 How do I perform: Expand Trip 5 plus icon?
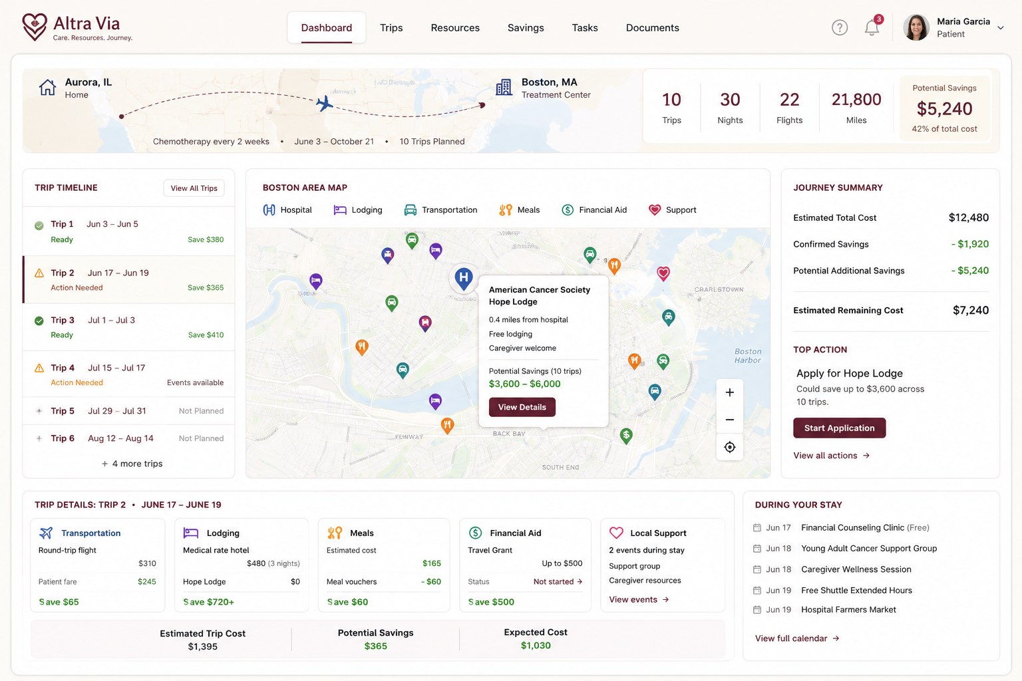pyautogui.click(x=39, y=411)
